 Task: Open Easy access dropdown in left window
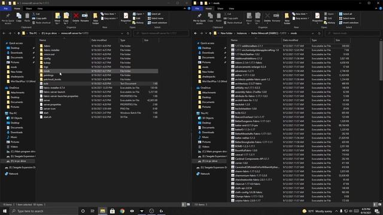tap(109, 19)
